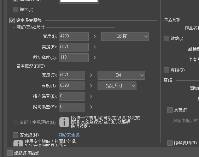Click the arrow beside inner frame width 6071
The image size is (199, 157).
[91, 75]
